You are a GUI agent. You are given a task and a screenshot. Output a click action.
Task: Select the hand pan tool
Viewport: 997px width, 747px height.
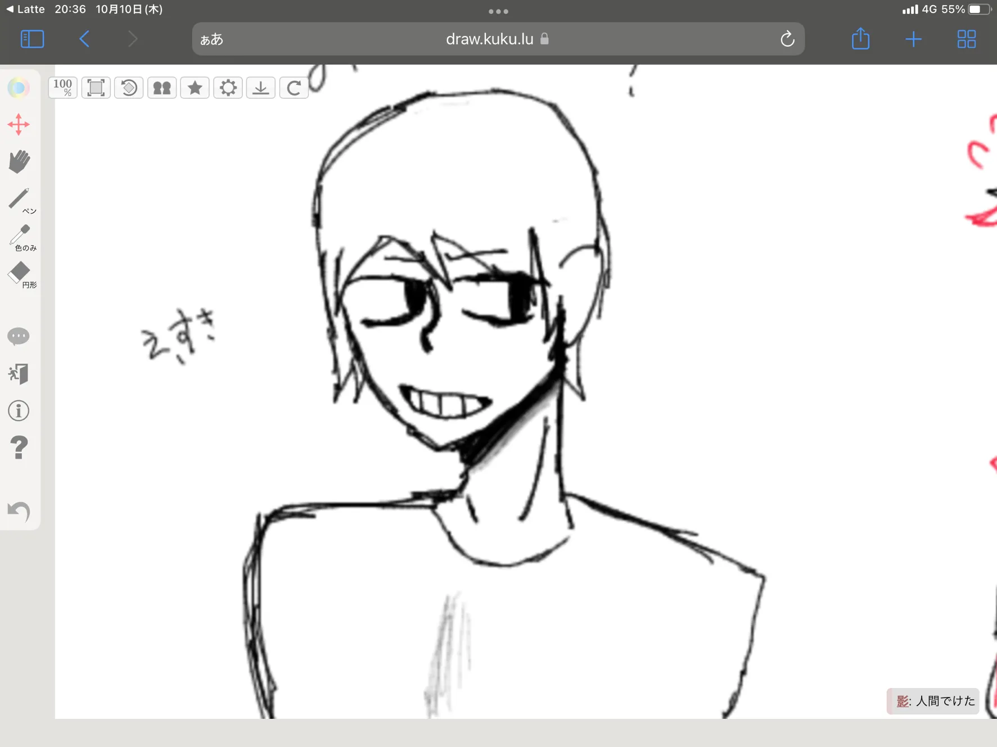tap(19, 161)
